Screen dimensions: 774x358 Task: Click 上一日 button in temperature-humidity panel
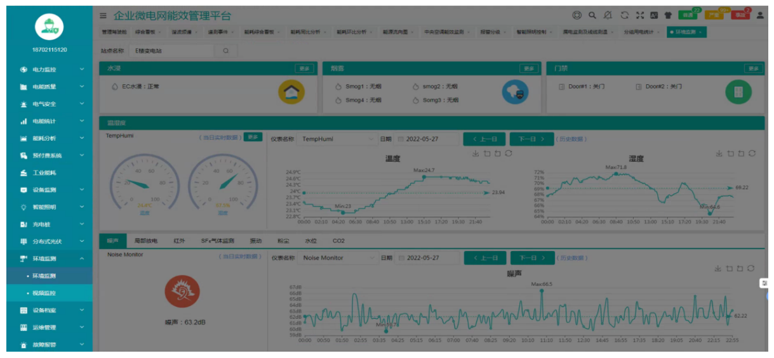[484, 139]
